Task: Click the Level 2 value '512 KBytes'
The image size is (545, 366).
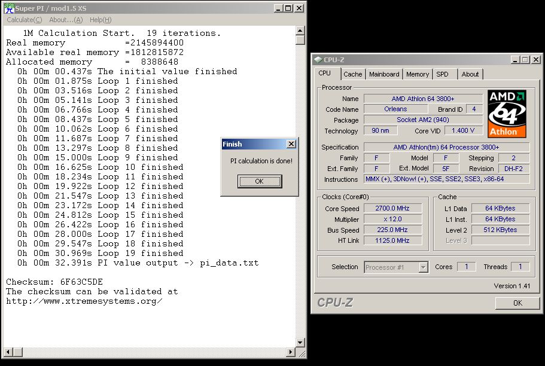Action: tap(500, 230)
